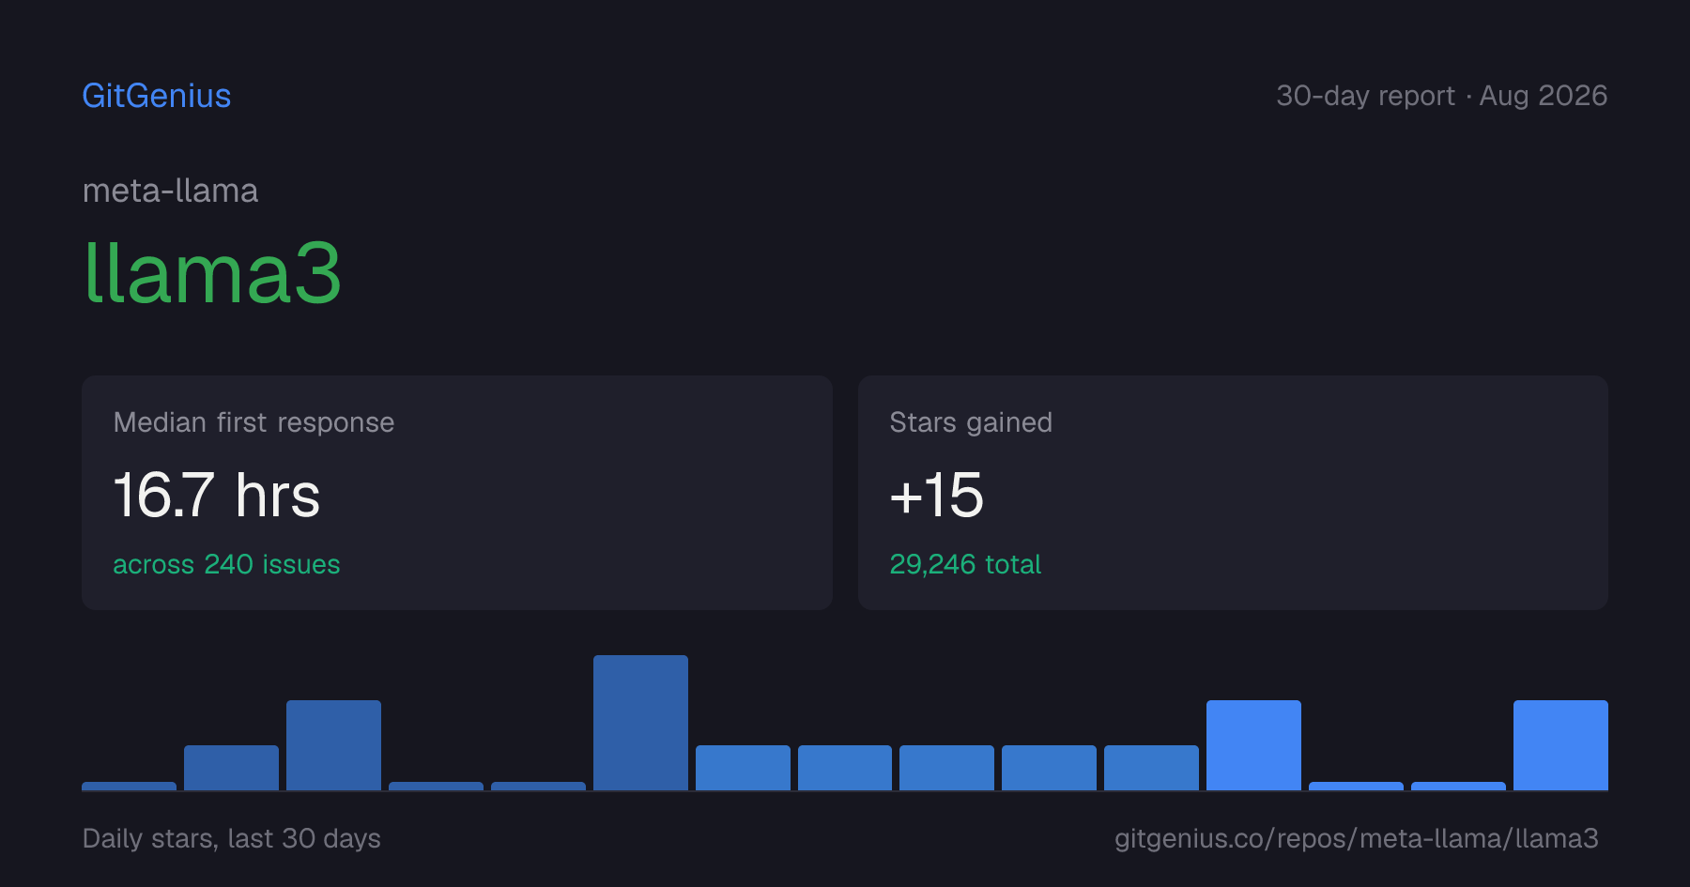
Task: Select the llama3 repository title
Action: (x=212, y=272)
